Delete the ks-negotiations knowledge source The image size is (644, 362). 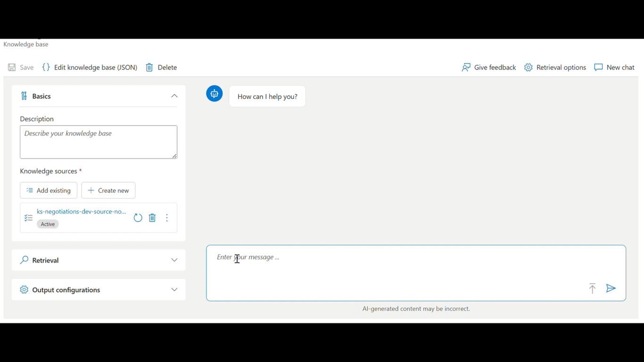coord(152,218)
